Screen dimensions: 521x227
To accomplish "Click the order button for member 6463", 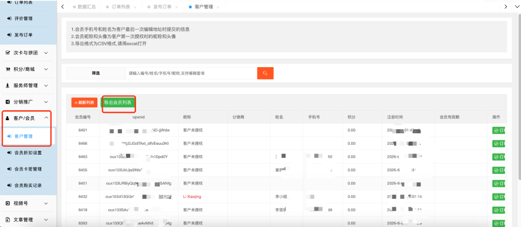I will [499, 157].
